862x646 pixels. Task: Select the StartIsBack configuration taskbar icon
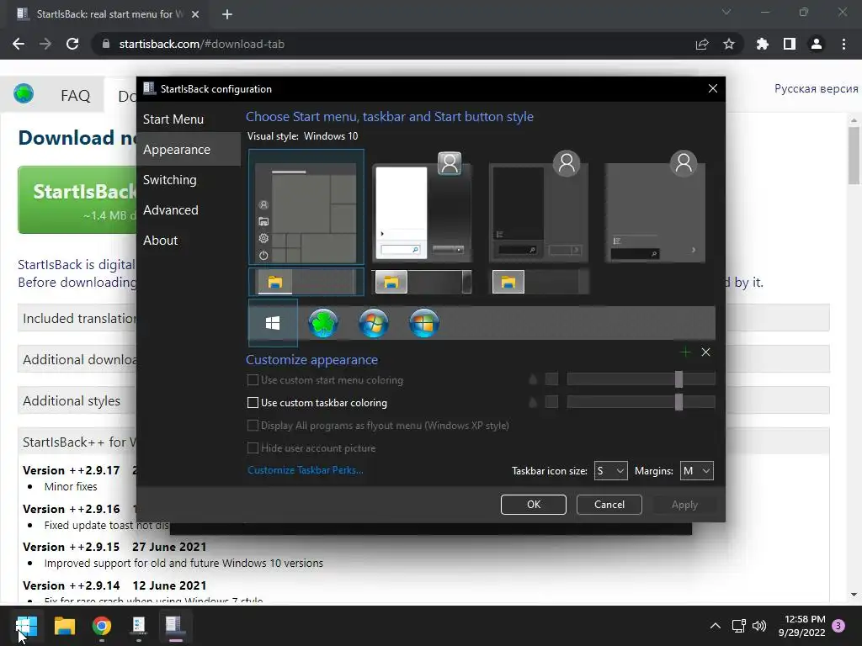[x=175, y=626]
